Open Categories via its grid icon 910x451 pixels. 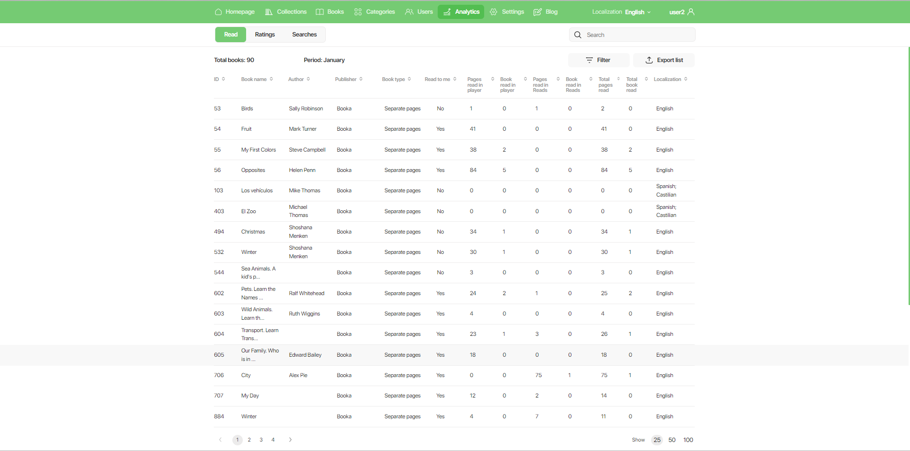[x=358, y=12]
